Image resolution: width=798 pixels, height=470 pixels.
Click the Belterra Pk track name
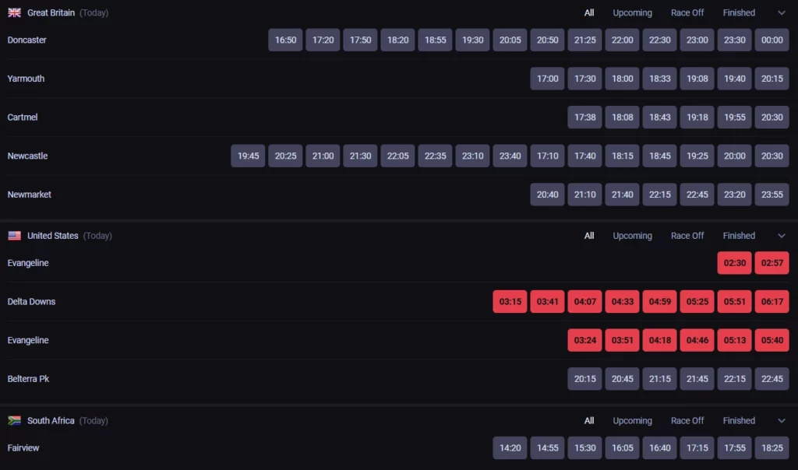pos(29,379)
